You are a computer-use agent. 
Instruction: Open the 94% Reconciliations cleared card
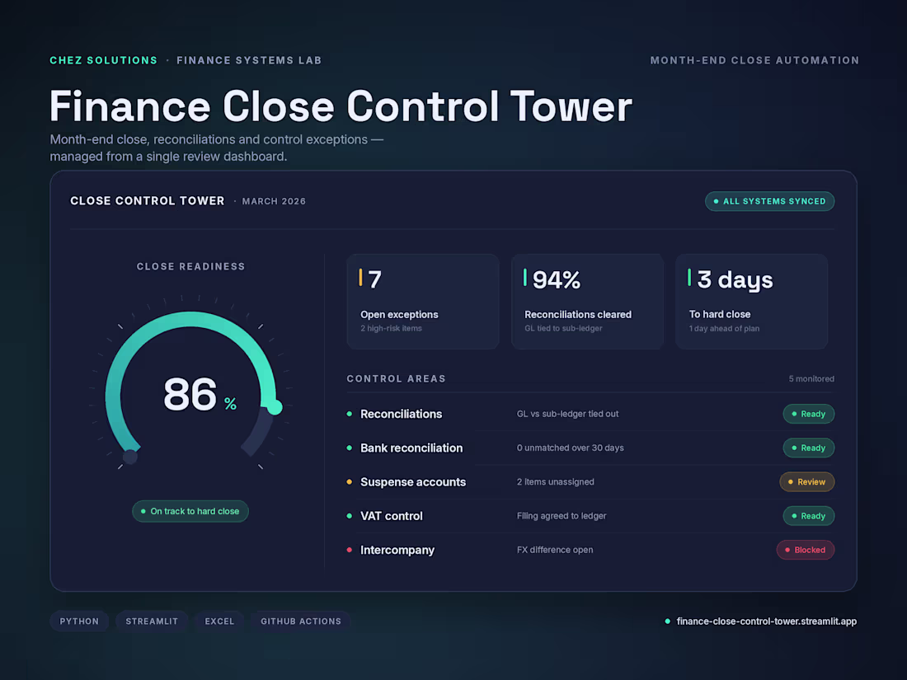coord(587,301)
